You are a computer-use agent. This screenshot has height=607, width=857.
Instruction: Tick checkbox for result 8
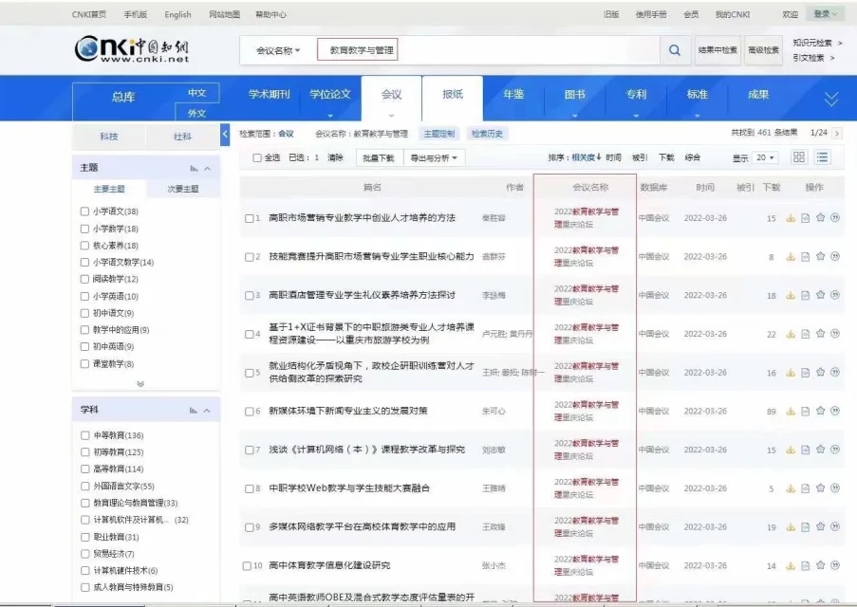250,489
